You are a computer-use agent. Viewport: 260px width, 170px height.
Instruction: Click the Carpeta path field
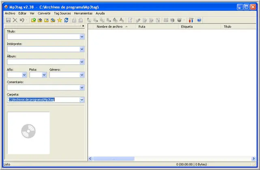pyautogui.click(x=43, y=100)
